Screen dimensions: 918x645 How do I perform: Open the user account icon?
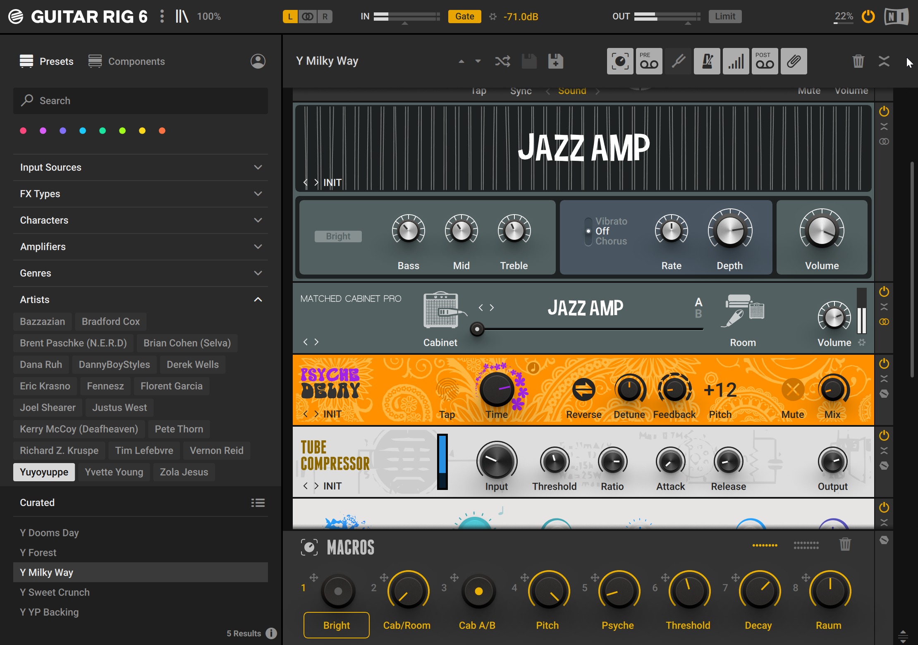258,61
